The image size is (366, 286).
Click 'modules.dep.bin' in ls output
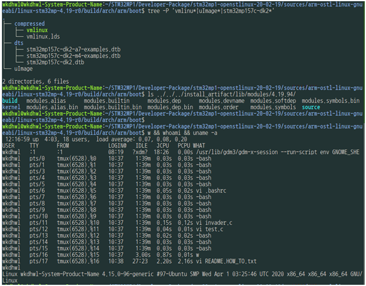point(170,107)
